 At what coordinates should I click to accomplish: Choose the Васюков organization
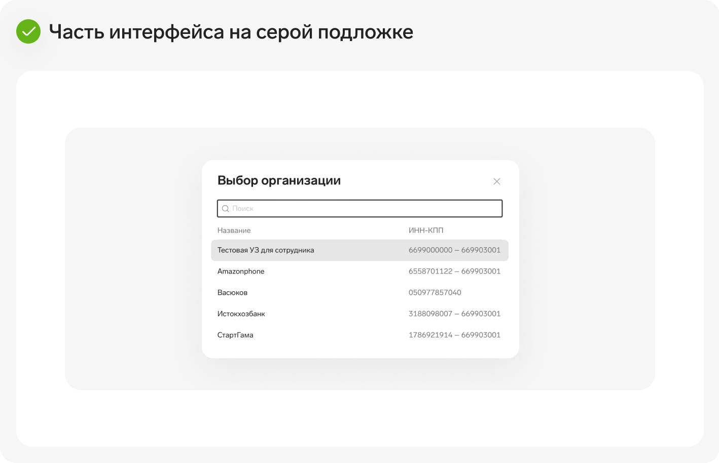click(359, 293)
